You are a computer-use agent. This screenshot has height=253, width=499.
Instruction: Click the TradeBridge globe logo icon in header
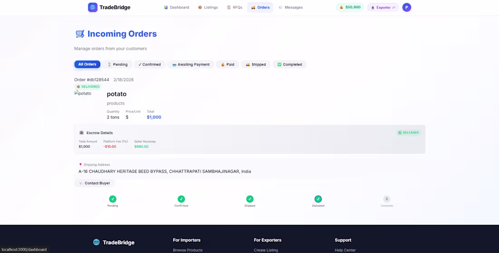click(x=93, y=7)
